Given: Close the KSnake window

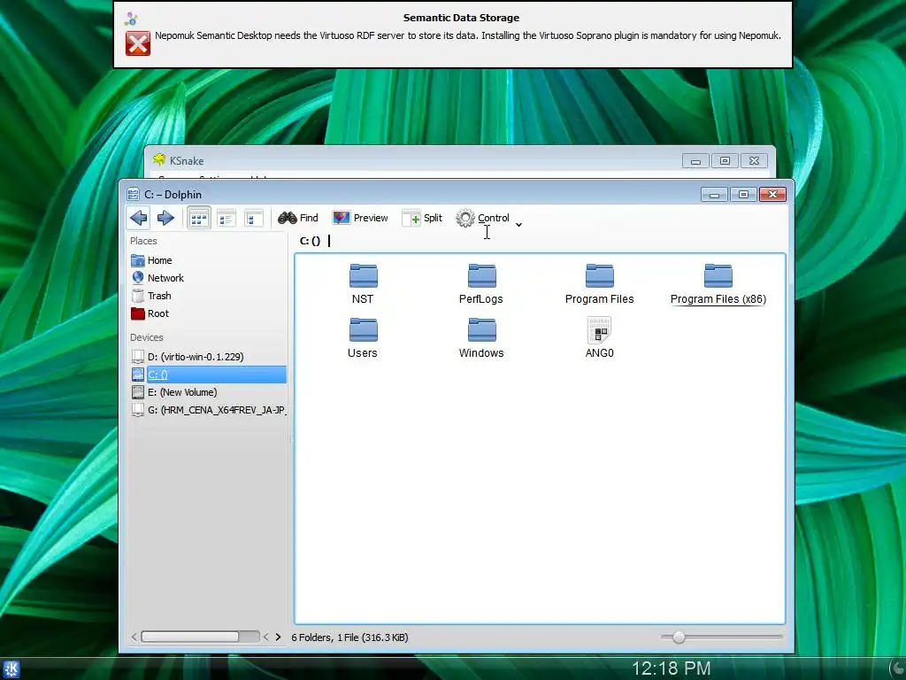Looking at the screenshot, I should coord(754,161).
